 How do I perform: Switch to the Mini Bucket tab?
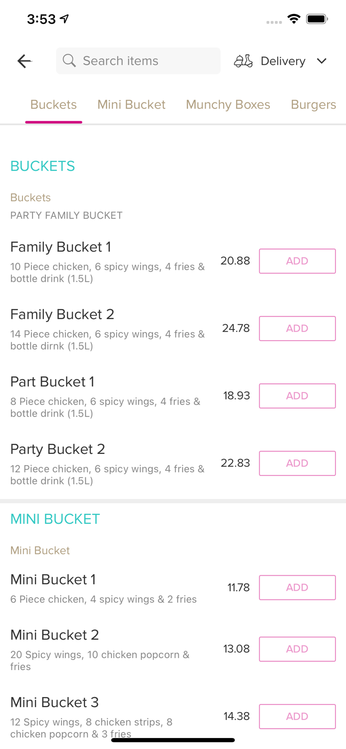tap(131, 104)
